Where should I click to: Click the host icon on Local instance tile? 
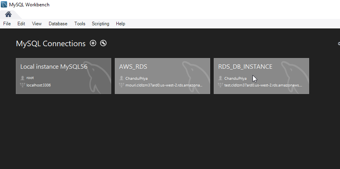point(23,85)
